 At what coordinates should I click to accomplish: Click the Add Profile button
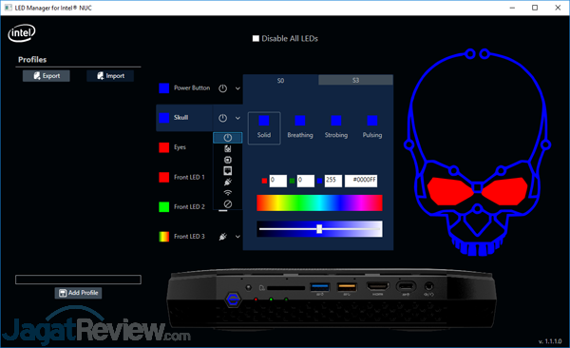point(78,293)
